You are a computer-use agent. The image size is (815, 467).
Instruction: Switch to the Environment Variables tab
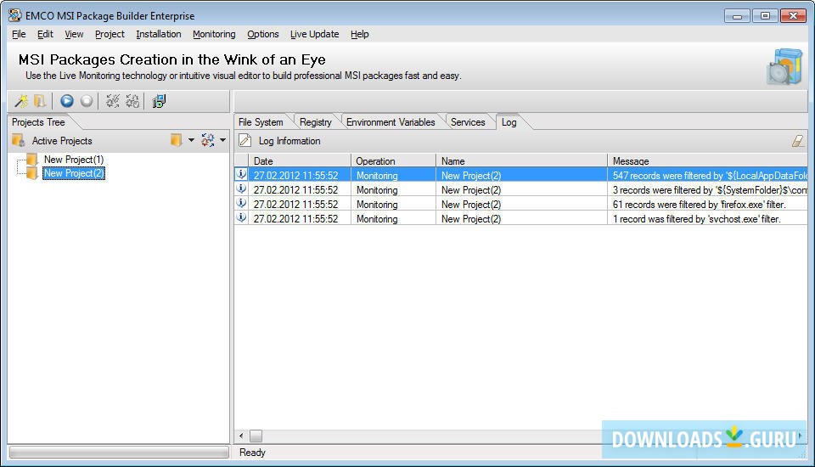pos(391,122)
